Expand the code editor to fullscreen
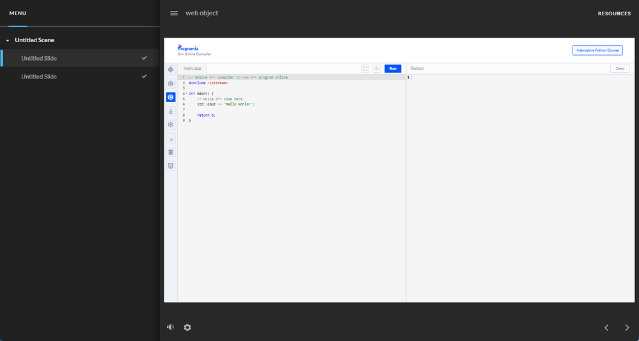This screenshot has width=639, height=341. (365, 68)
